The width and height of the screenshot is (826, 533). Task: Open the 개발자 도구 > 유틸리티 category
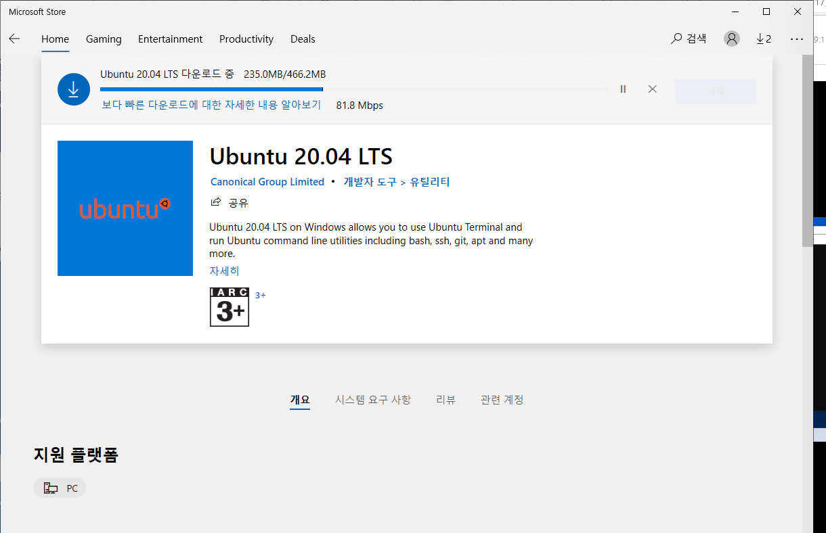397,182
